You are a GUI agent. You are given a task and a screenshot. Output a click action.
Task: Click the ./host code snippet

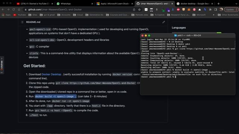coord(34,115)
